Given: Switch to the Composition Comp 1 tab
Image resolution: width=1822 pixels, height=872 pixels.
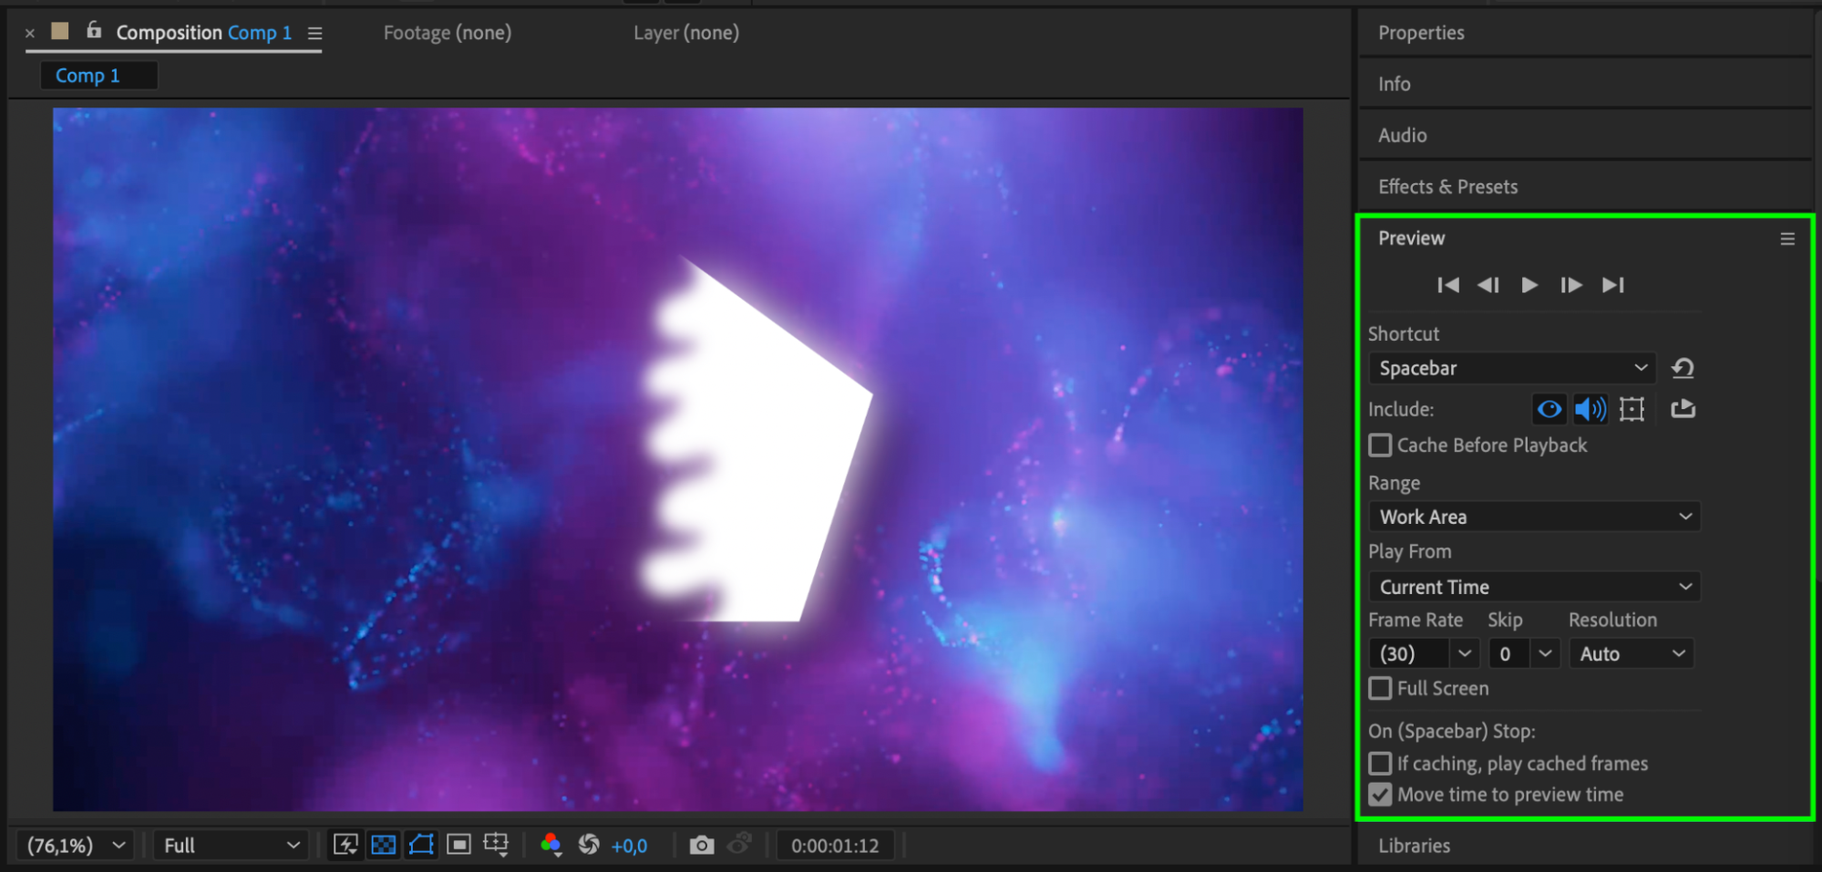Looking at the screenshot, I should pos(203,33).
